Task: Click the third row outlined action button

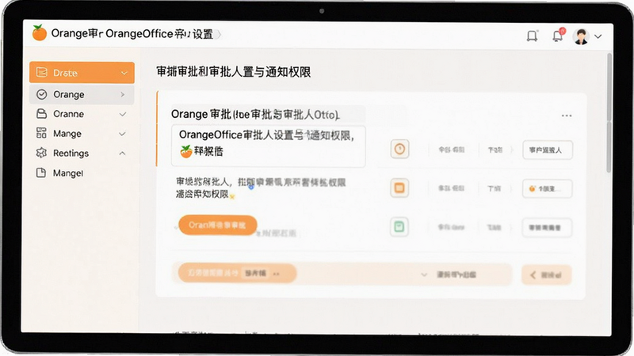Action: pos(548,228)
